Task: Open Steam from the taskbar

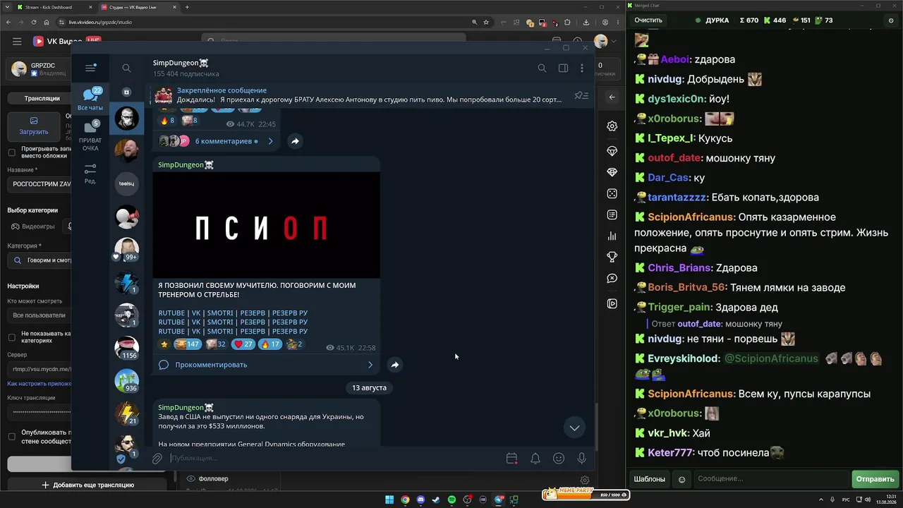Action: coord(436,500)
